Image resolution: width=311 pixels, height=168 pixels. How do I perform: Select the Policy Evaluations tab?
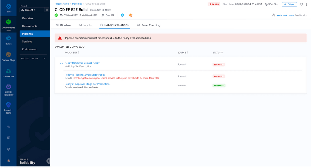(114, 25)
